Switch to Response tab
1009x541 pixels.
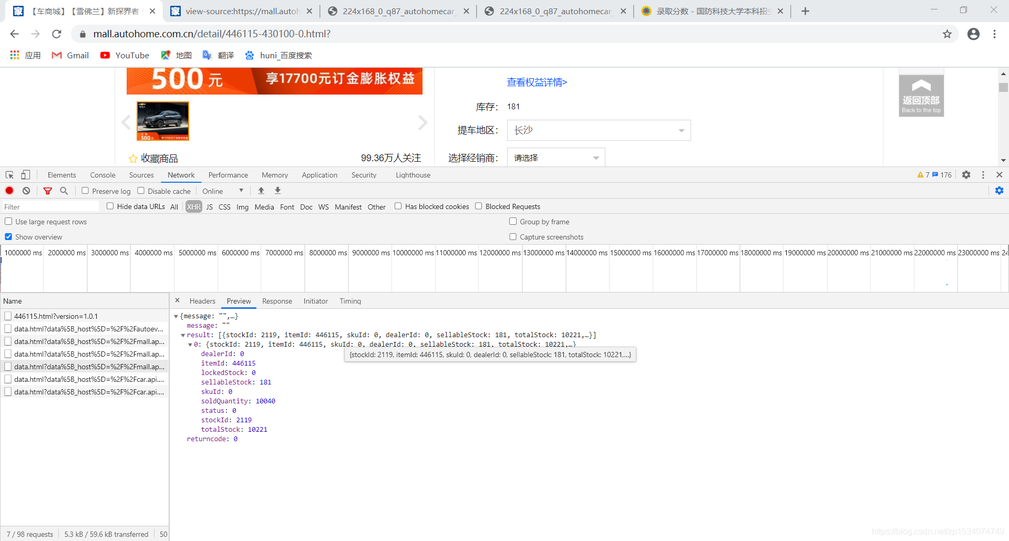click(277, 301)
